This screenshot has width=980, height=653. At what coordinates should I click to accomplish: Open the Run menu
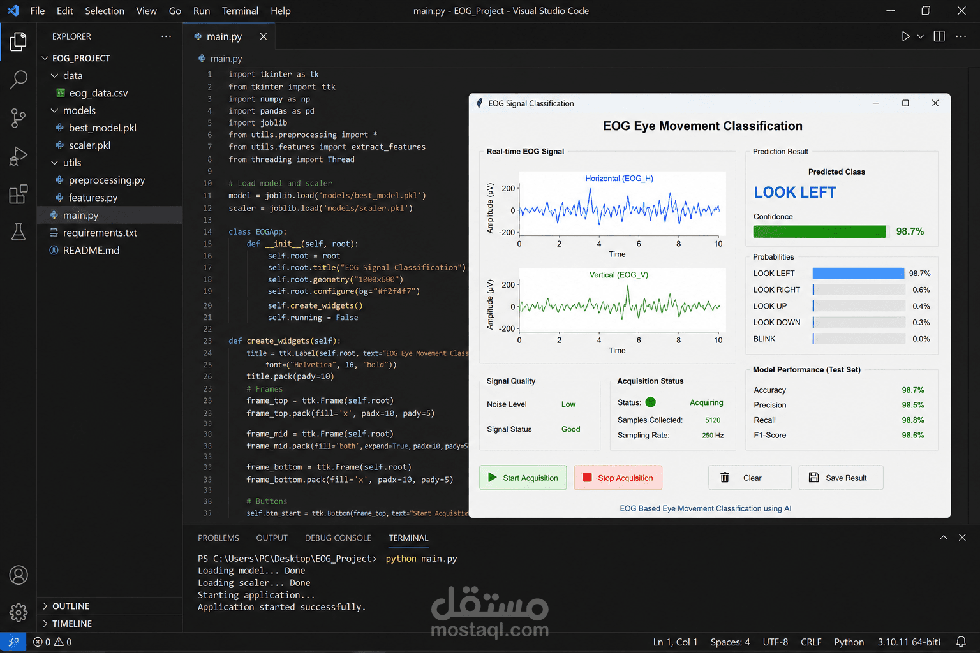(x=202, y=11)
